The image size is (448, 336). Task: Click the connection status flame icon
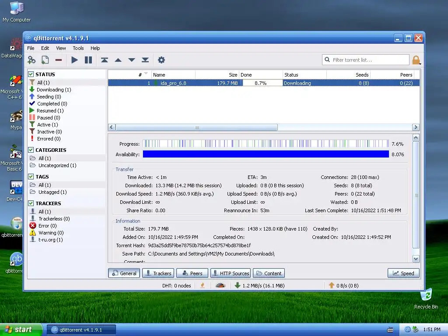click(203, 285)
